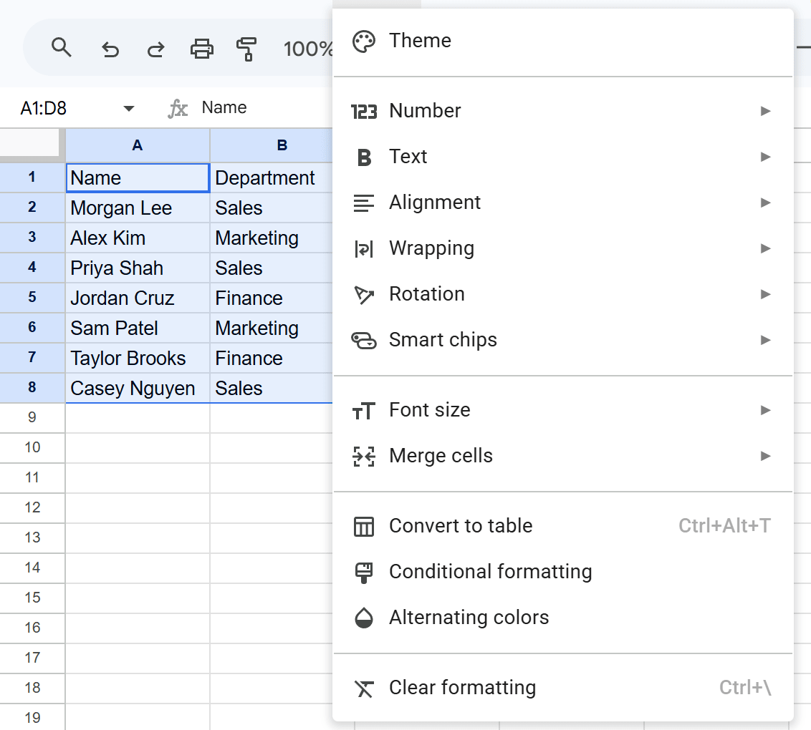Viewport: 811px width, 730px height.
Task: Open the 100% zoom level dropdown
Action: 308,49
